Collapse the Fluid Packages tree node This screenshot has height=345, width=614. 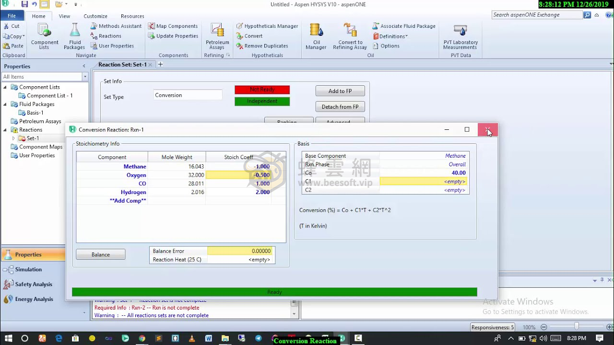click(x=5, y=104)
